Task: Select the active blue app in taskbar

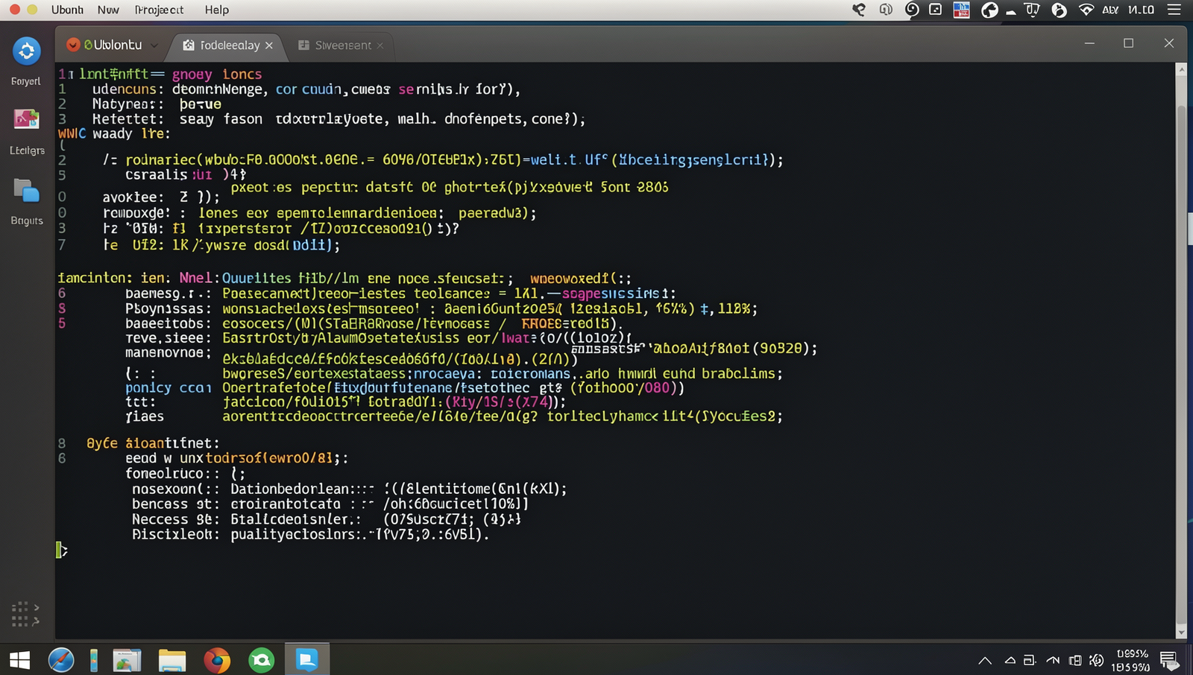Action: 307,660
